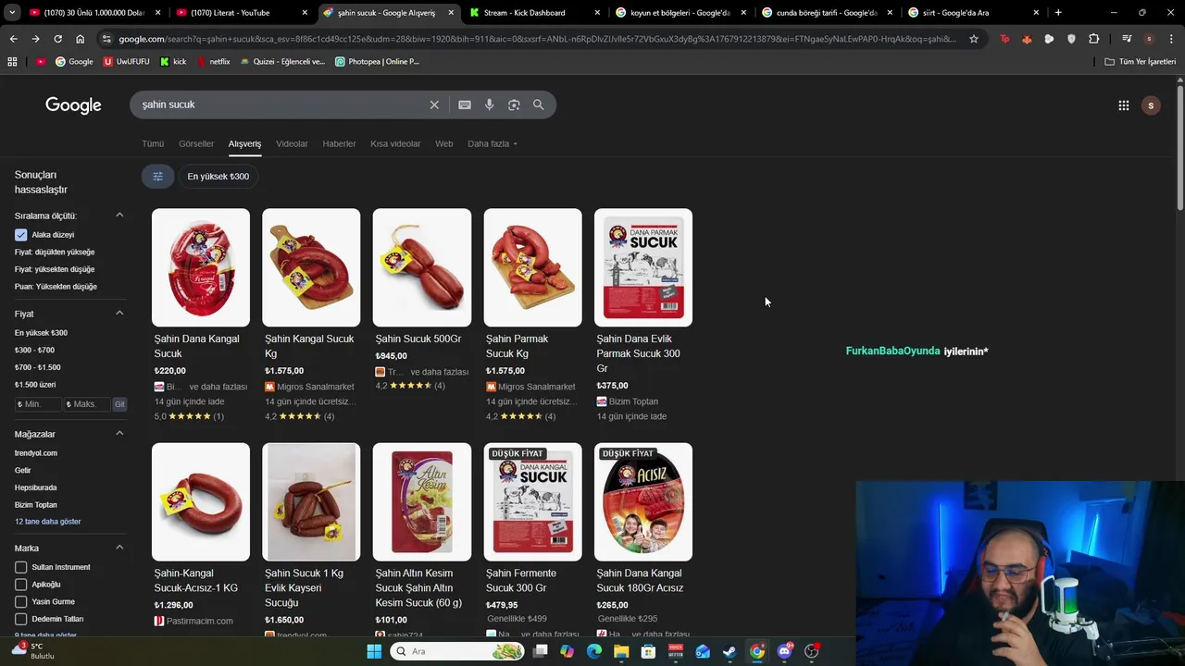This screenshot has width=1185, height=666.
Task: Open Şahin Dana Evlik Parmak Sucuk thumbnail
Action: [643, 267]
